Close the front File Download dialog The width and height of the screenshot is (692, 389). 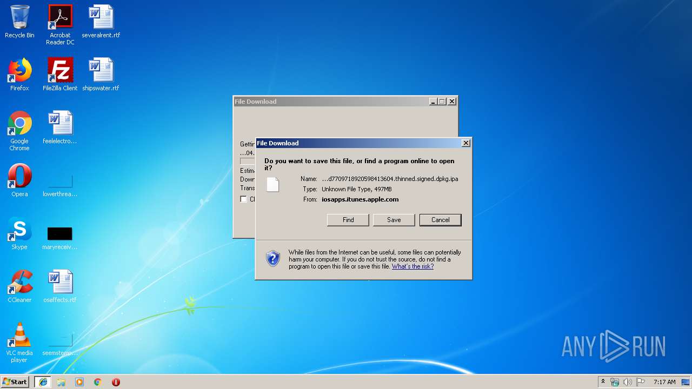[x=466, y=143]
